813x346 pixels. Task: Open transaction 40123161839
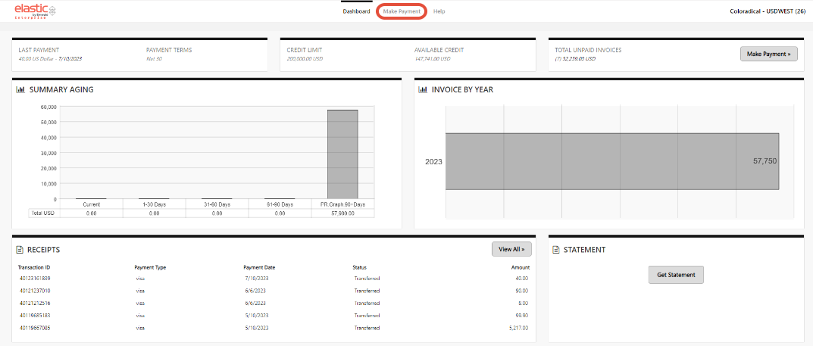click(35, 279)
